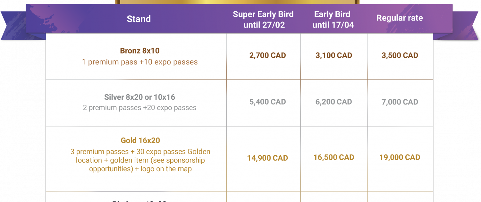The image size is (481, 202).
Task: Select the 2,700 CAD Bronz price
Action: (x=267, y=55)
